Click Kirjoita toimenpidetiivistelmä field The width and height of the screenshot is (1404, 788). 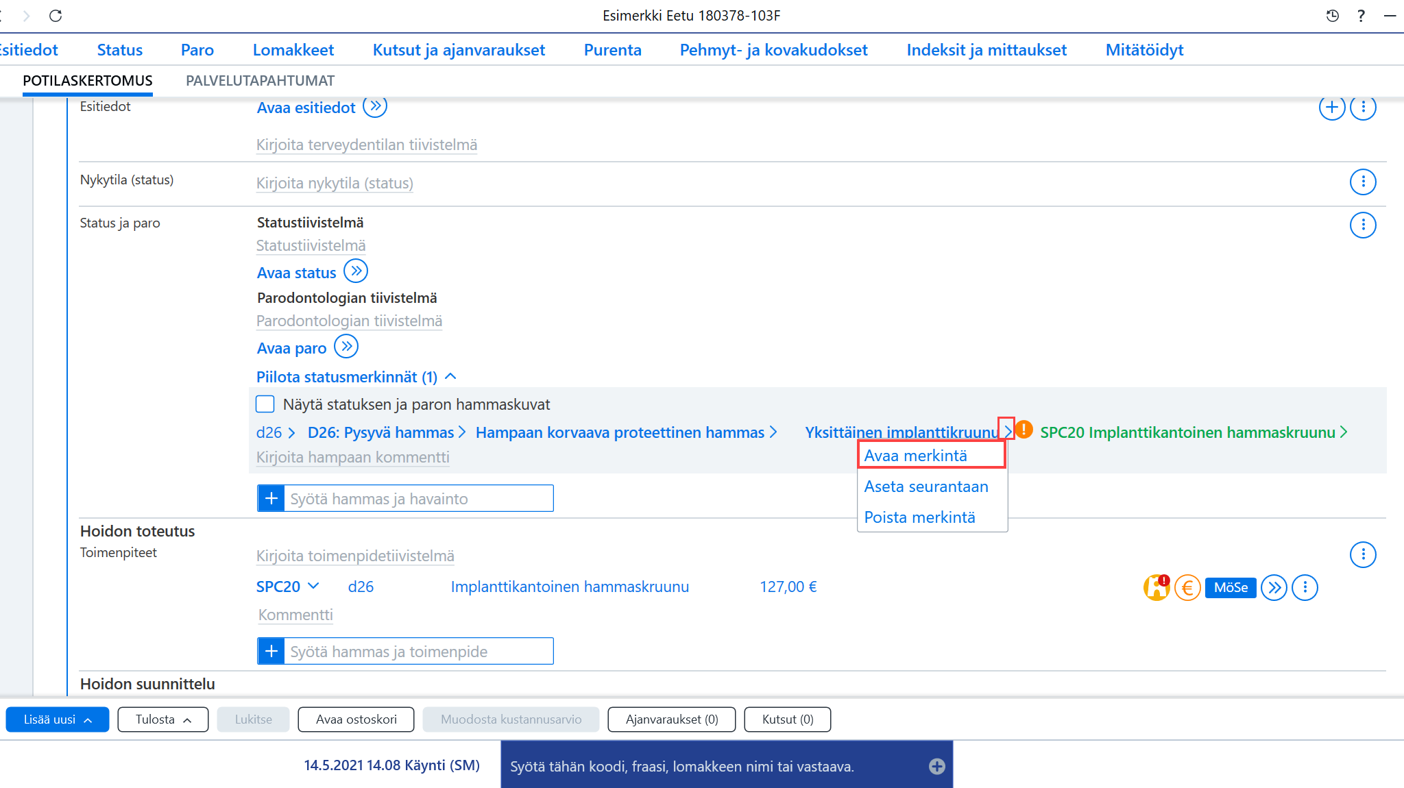coord(355,556)
